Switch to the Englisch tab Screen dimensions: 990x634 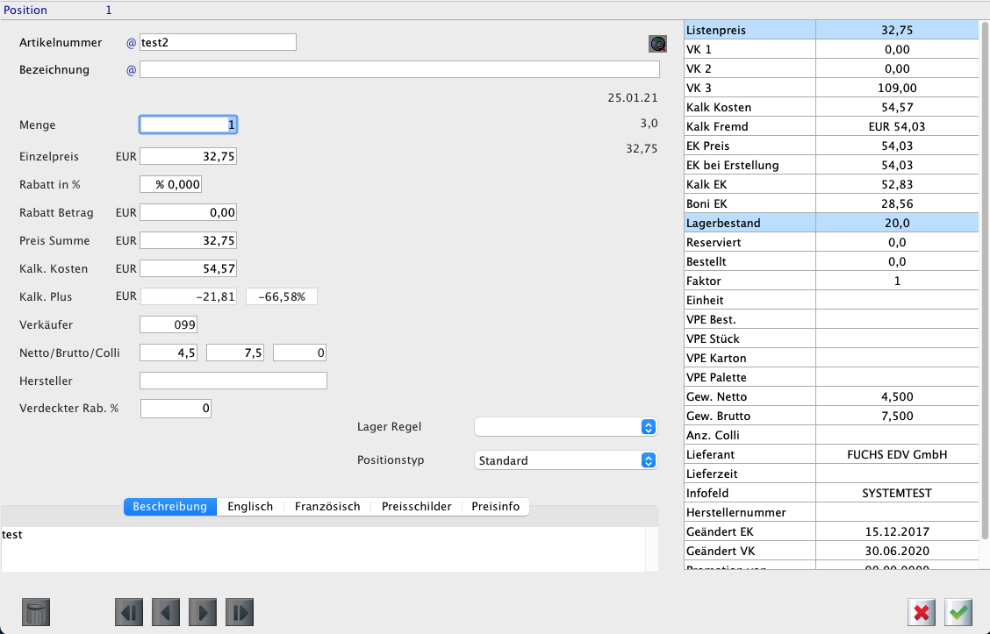click(250, 507)
